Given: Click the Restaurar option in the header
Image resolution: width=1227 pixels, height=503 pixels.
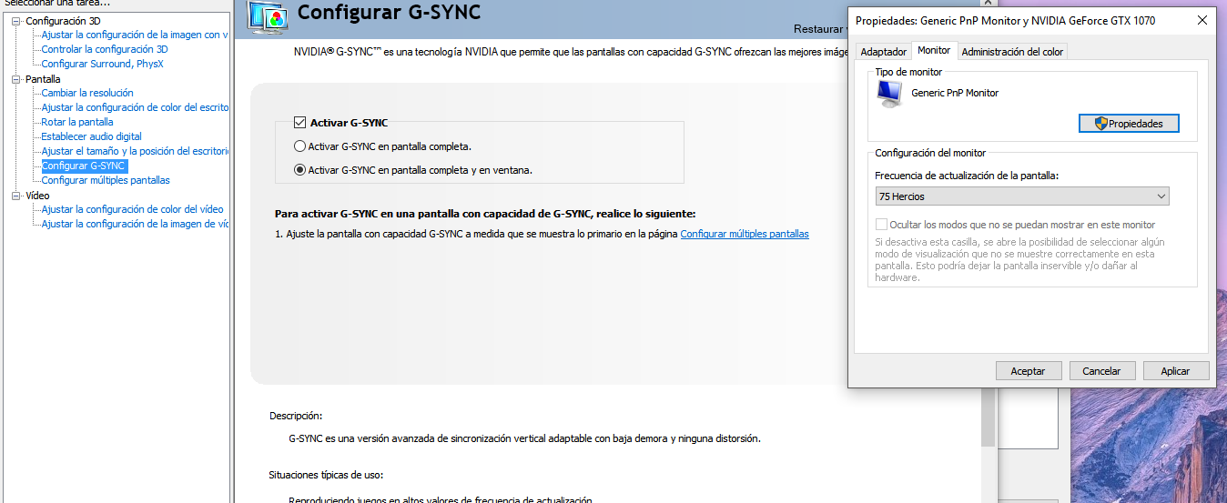Looking at the screenshot, I should click(820, 29).
